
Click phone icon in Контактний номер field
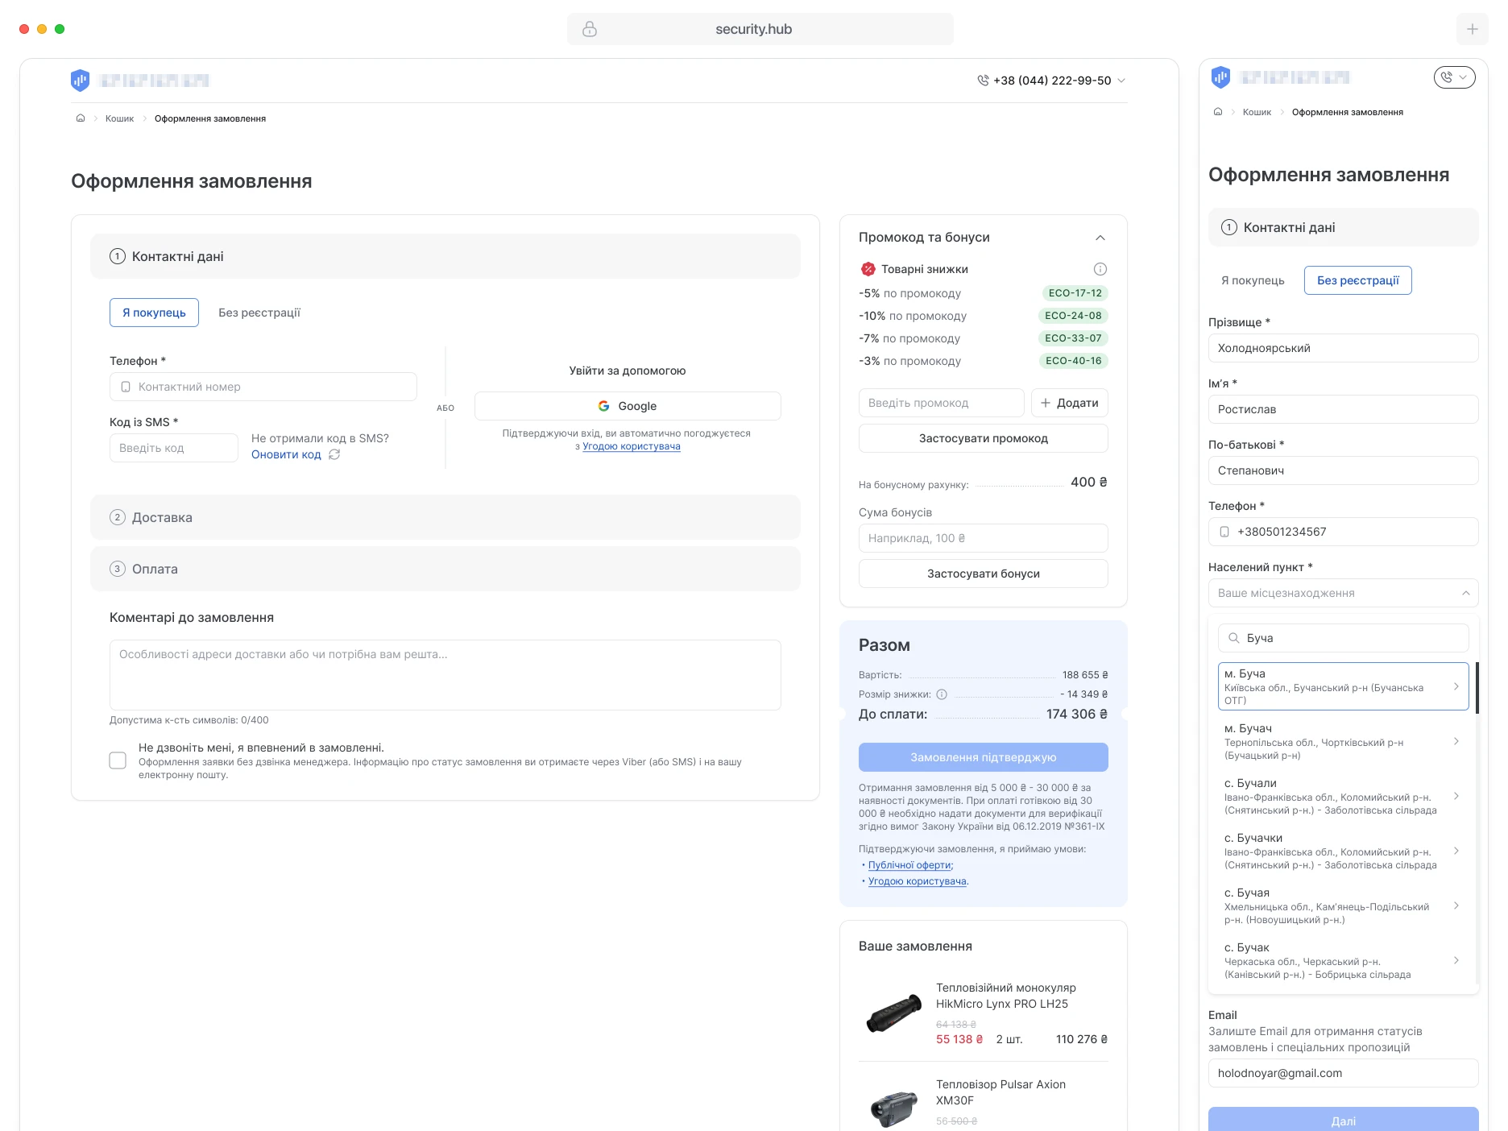click(126, 387)
